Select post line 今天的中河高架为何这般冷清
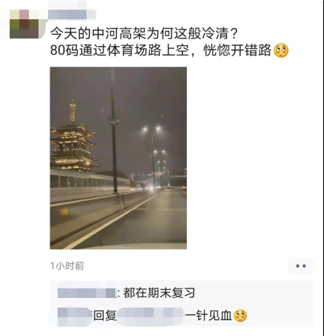Viewport: 324px width, 336px height. click(x=144, y=34)
